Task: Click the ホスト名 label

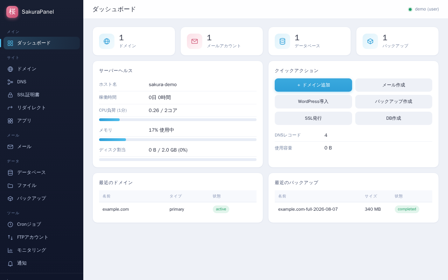Action: point(108,85)
